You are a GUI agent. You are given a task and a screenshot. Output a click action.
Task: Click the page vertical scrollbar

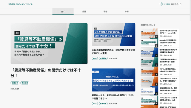tap(190, 10)
